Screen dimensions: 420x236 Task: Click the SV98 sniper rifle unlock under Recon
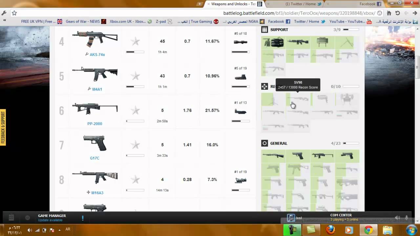298,99
